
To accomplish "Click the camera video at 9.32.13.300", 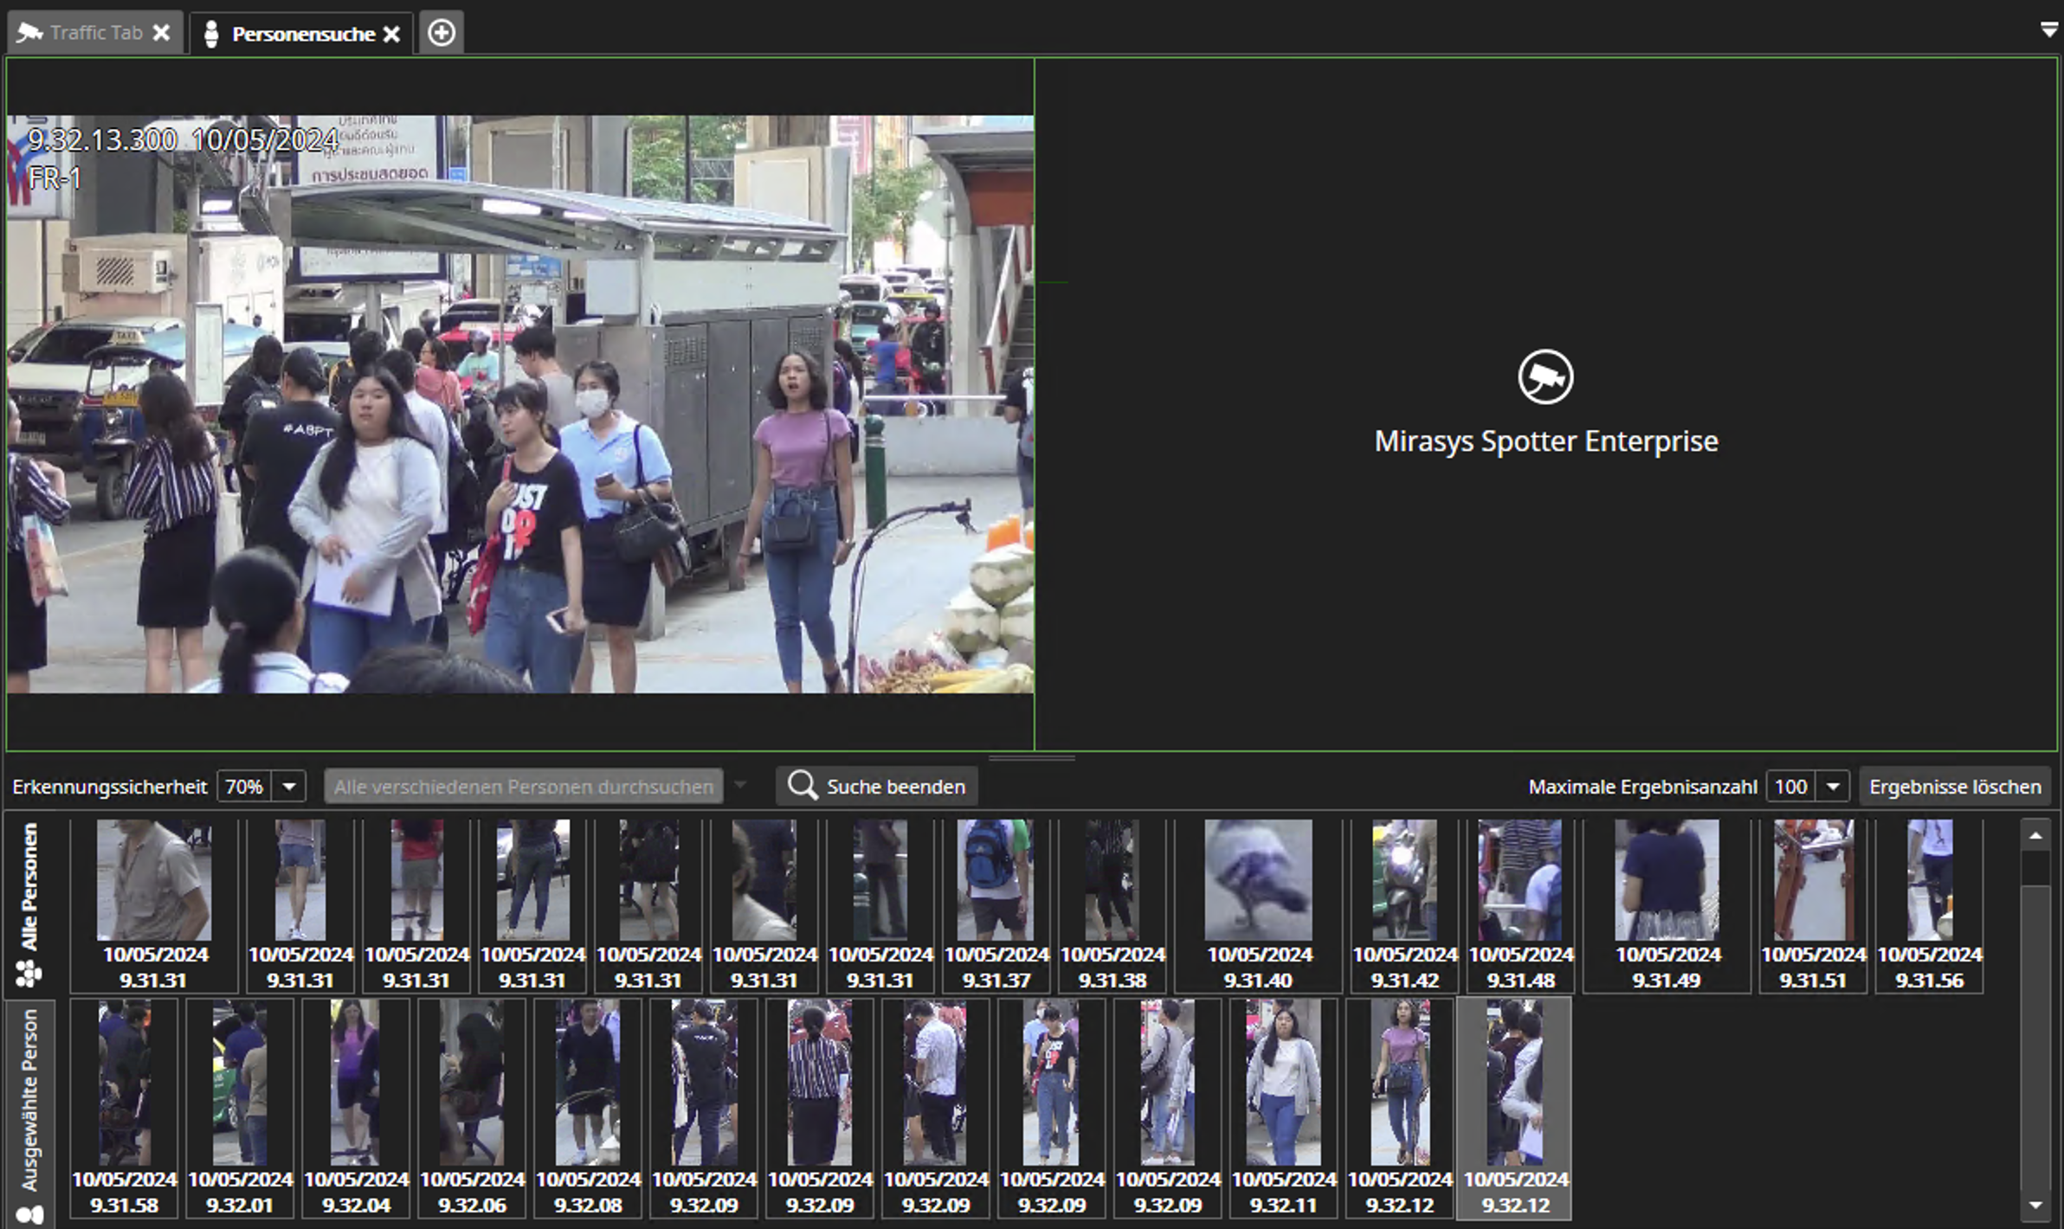I will 519,403.
